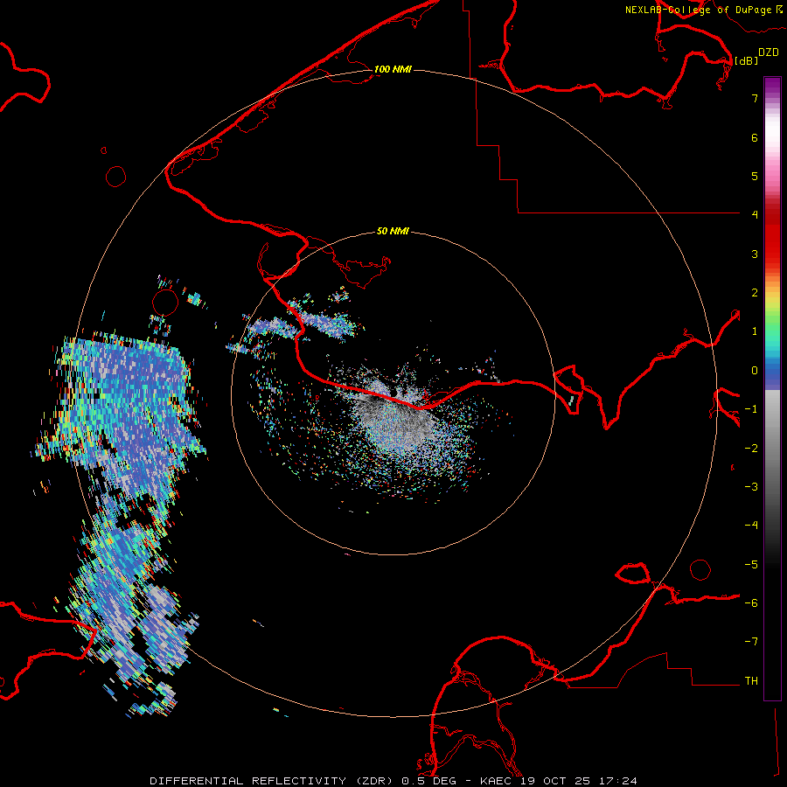Click the TH threshold label on scale

[x=751, y=681]
